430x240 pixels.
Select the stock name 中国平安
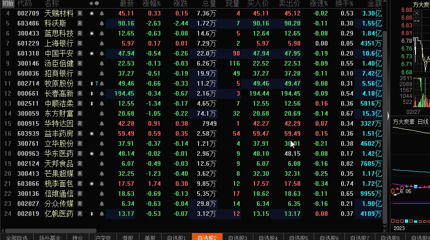click(x=59, y=53)
